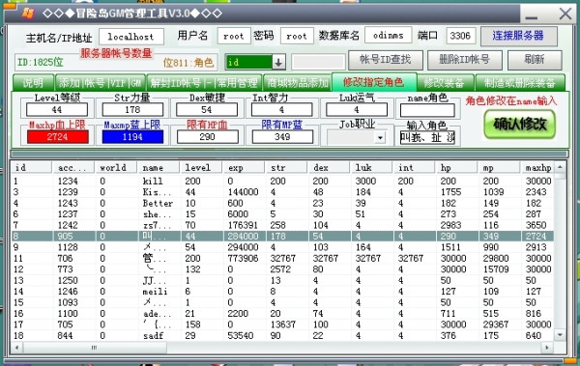The height and width of the screenshot is (366, 580).
Task: Click the 密码 password field
Action: click(297, 37)
